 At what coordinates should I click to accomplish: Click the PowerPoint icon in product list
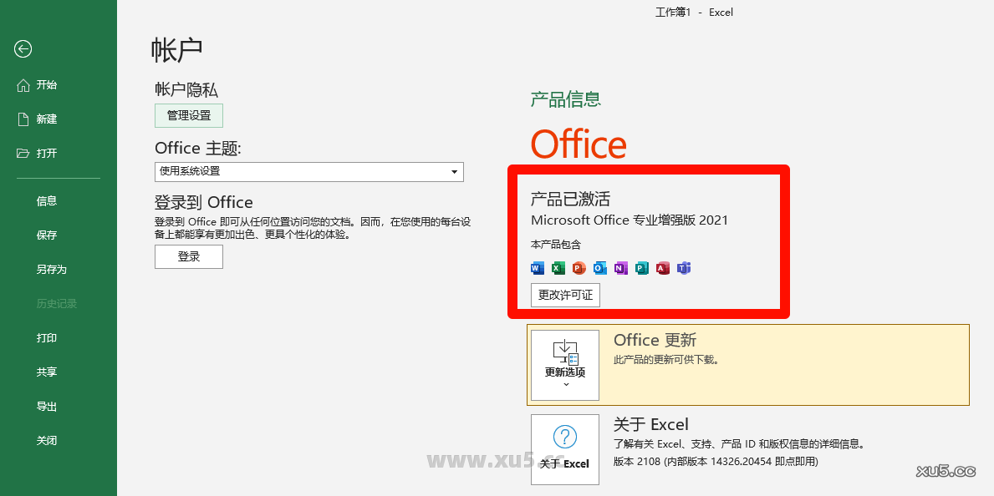tap(579, 268)
